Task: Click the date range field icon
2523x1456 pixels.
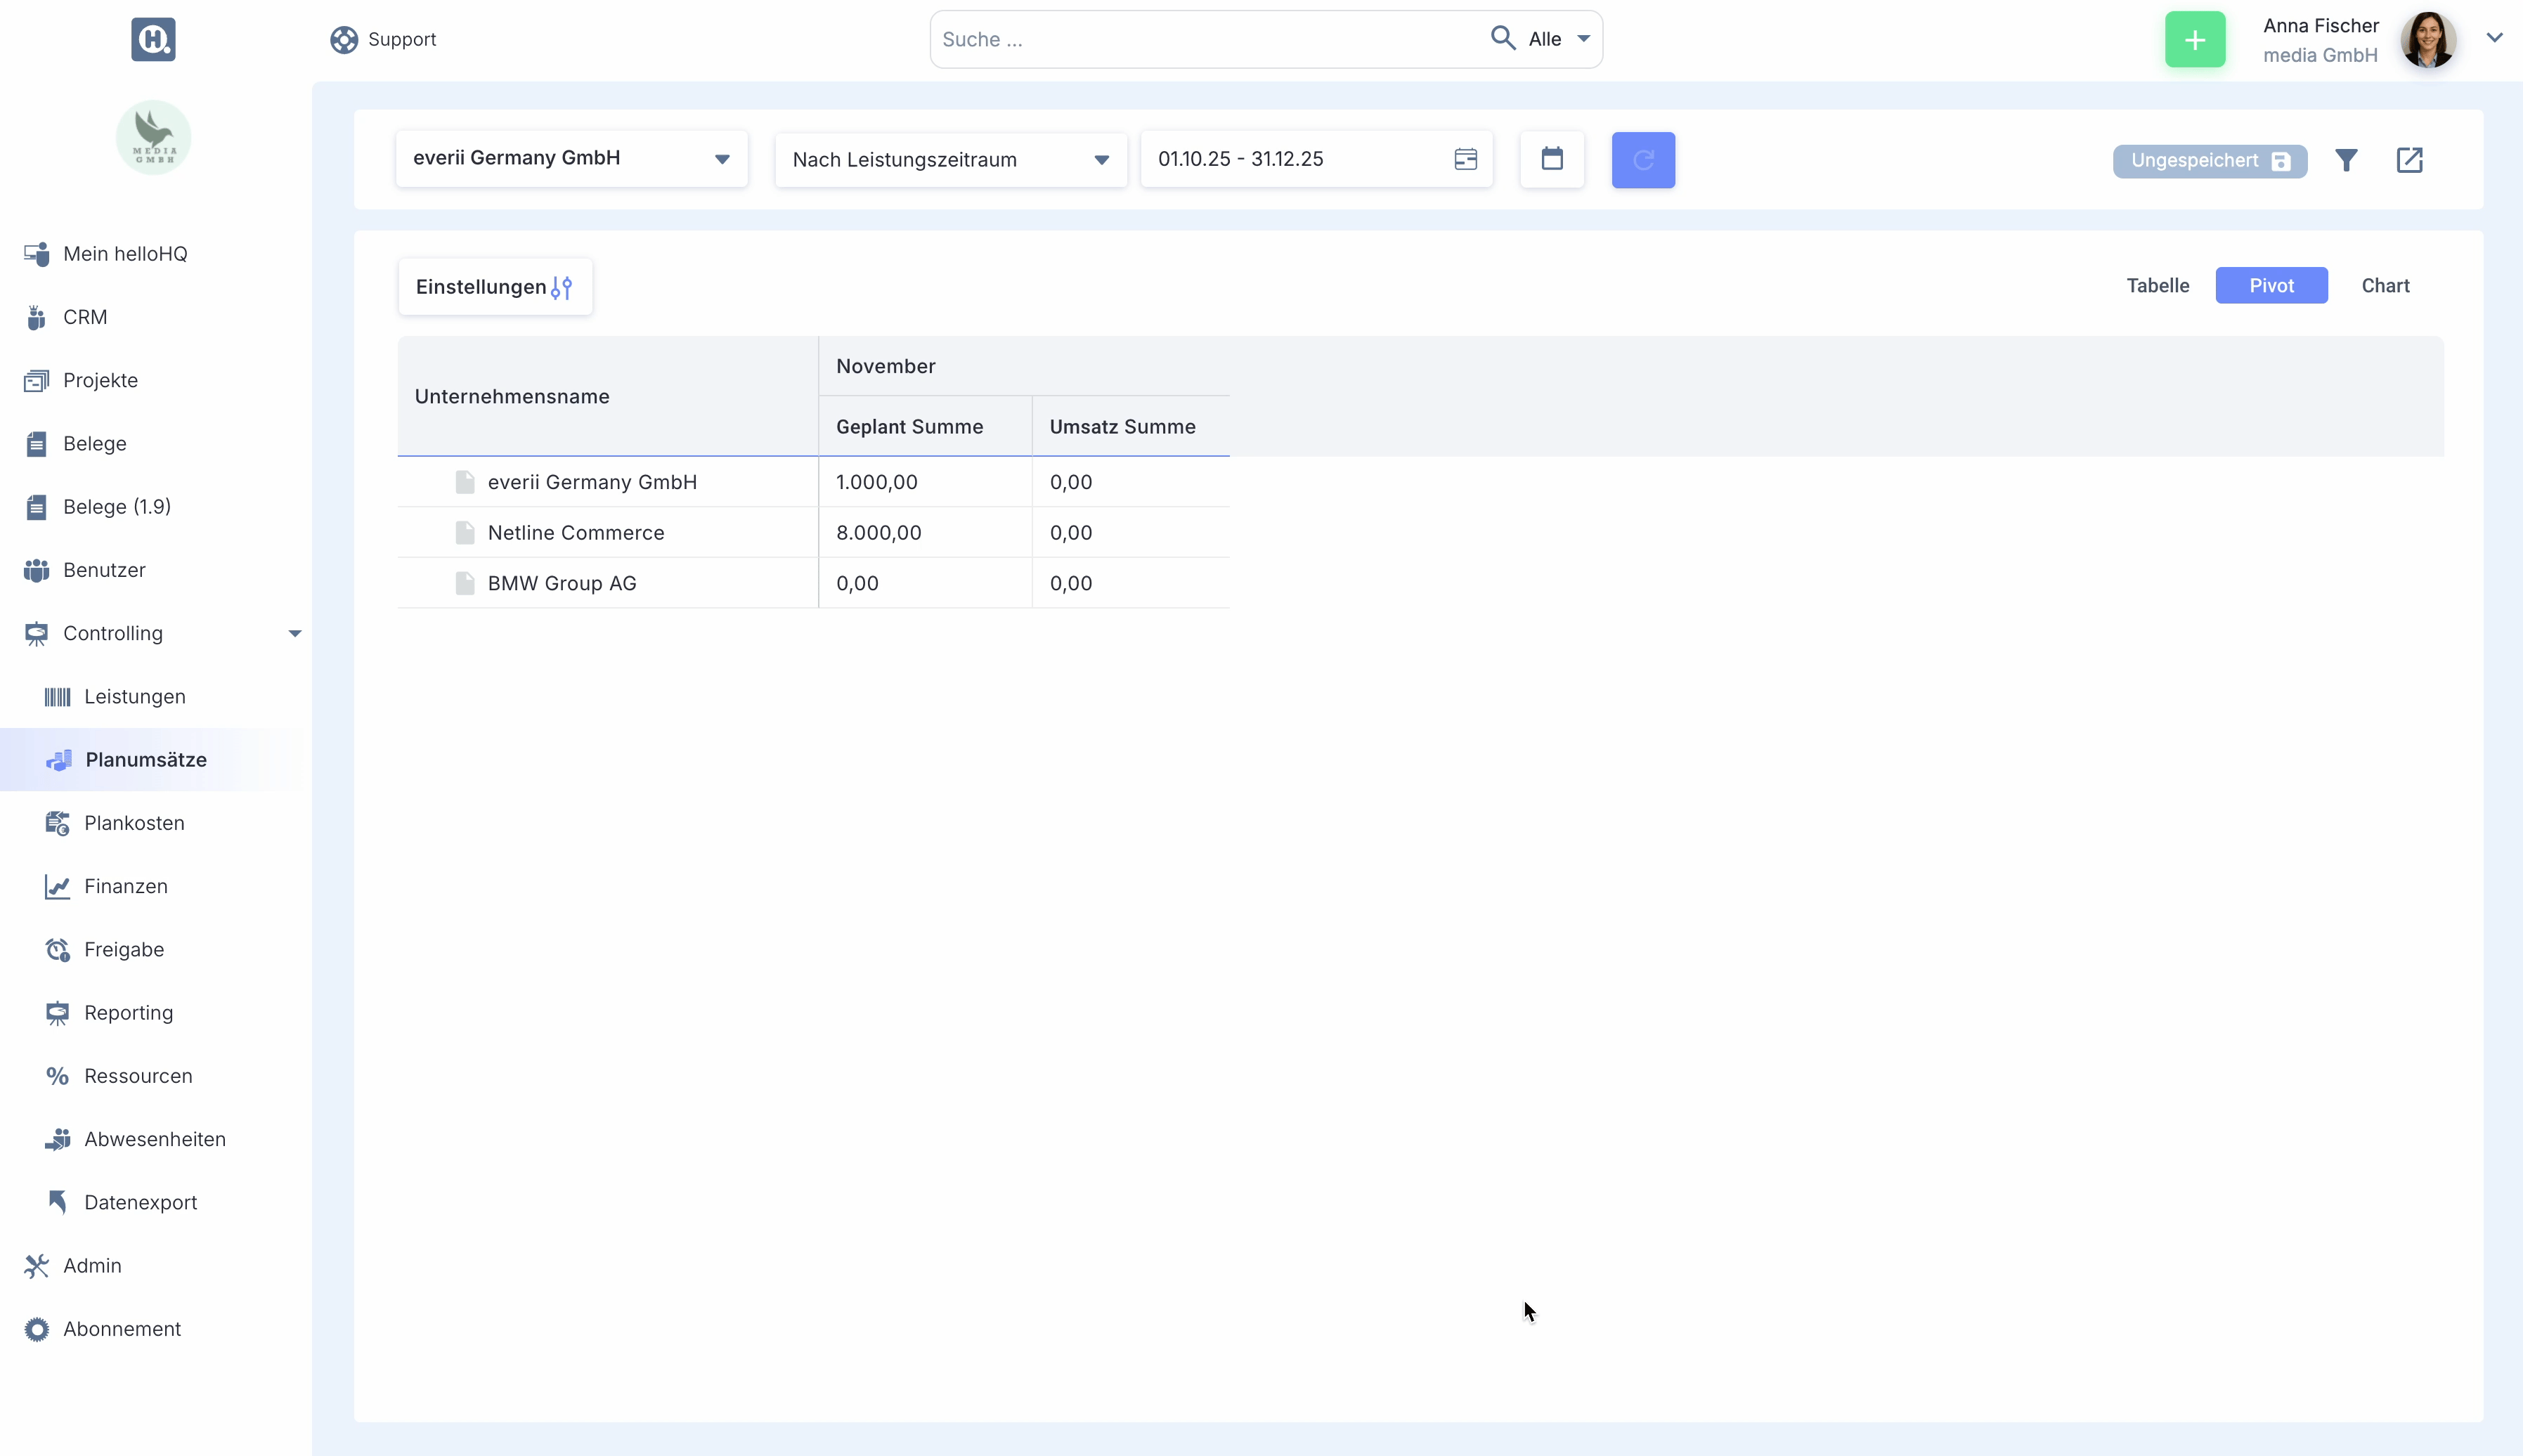Action: [1465, 159]
